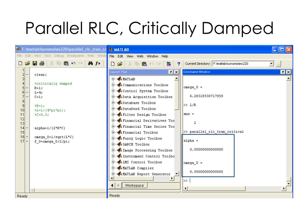Click previous tab arrow beside Workspace

coord(112,185)
